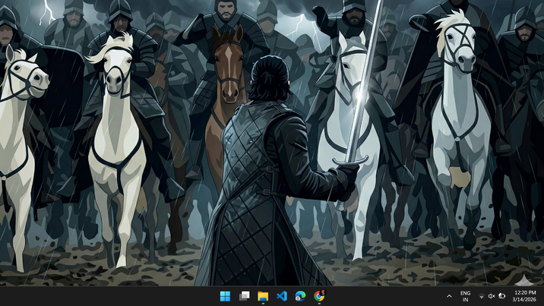Switch to Google Chrome in the taskbar
This screenshot has height=306, width=544.
[319, 296]
